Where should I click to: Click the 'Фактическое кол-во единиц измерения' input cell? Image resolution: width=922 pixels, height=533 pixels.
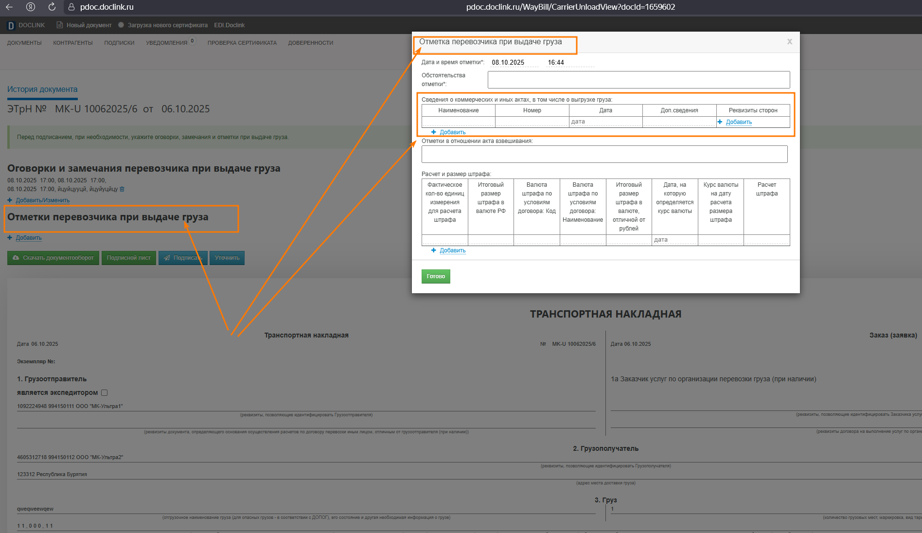click(x=445, y=240)
